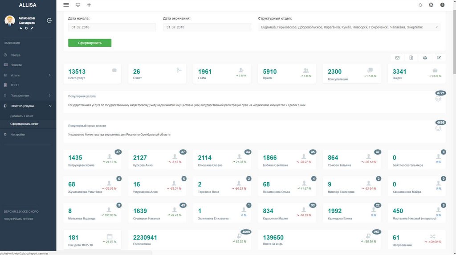
Task: Click the ПОДДЕРЖАТЬ ПРОЕКТ link
Action: point(19,219)
